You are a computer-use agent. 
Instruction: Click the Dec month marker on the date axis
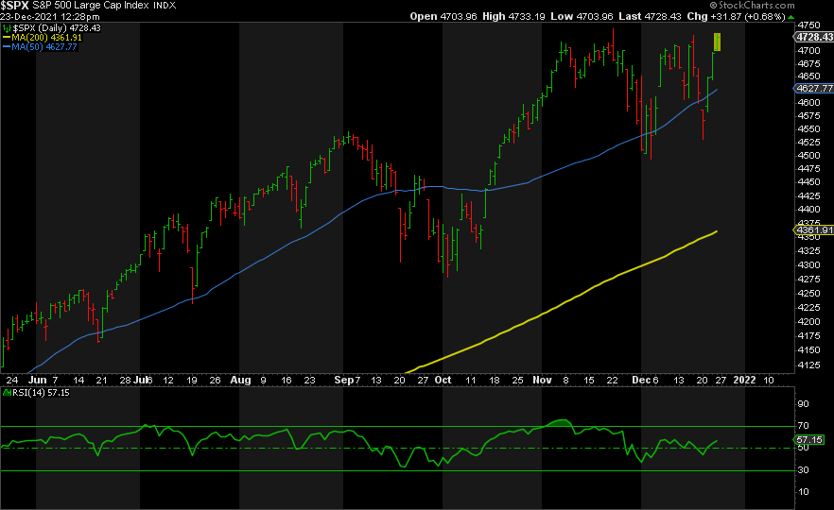tap(641, 381)
